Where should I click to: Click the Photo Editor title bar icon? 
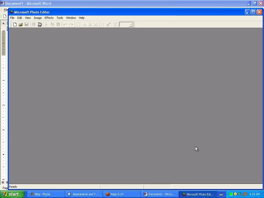point(11,12)
